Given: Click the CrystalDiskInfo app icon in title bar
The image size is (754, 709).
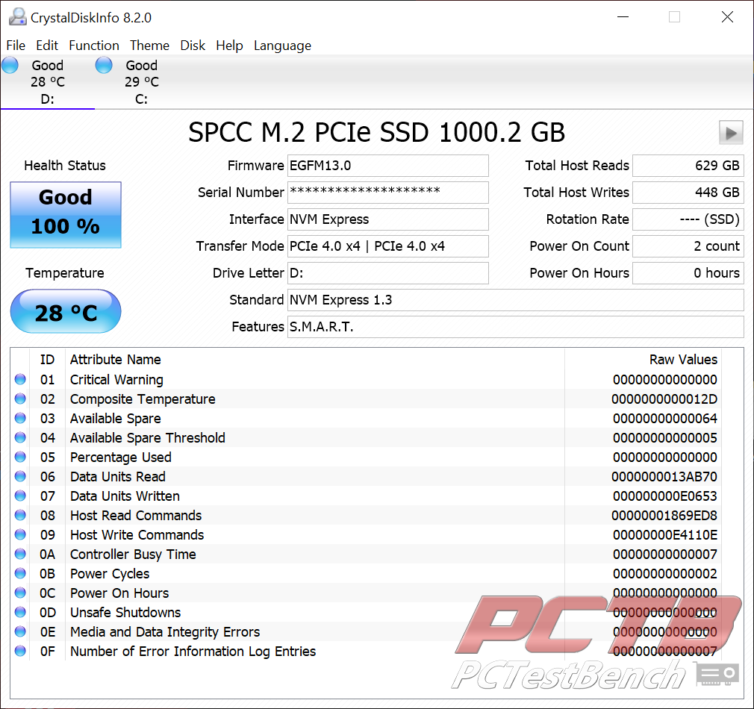Looking at the screenshot, I should coord(17,17).
